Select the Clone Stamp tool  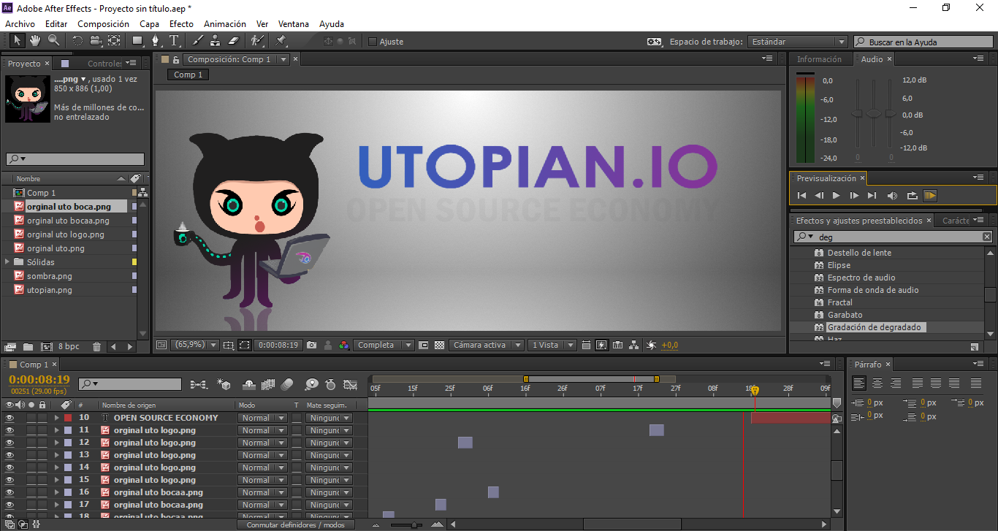(x=216, y=40)
